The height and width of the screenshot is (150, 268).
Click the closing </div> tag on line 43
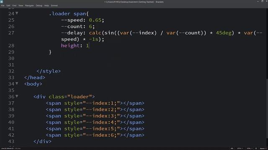click(42, 141)
